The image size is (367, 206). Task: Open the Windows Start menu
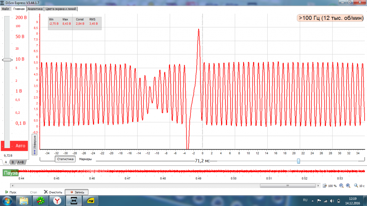pos(7,200)
